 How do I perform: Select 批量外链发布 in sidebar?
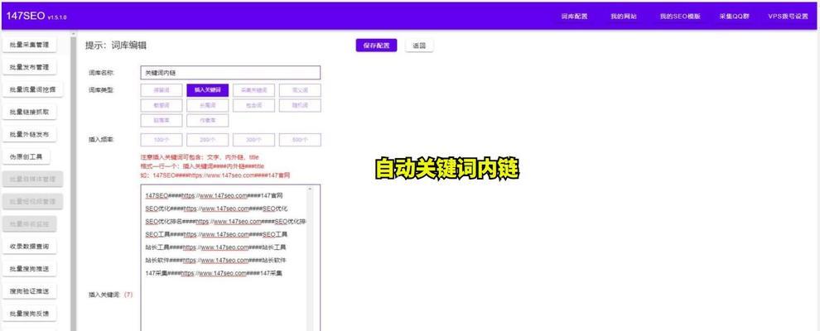30,134
